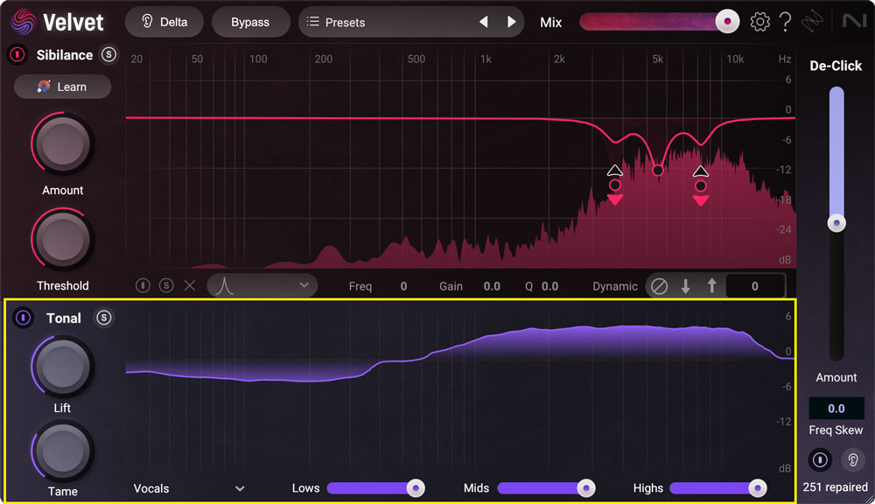Toggle the selected band power button
The image size is (875, 504).
(143, 286)
